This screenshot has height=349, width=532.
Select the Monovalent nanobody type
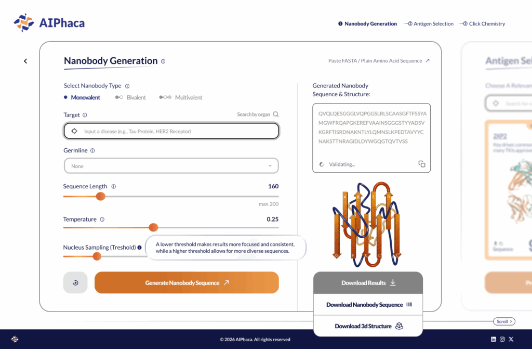82,98
